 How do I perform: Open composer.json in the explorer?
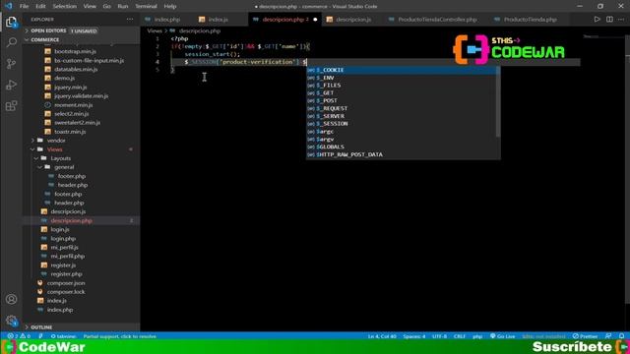(x=66, y=283)
